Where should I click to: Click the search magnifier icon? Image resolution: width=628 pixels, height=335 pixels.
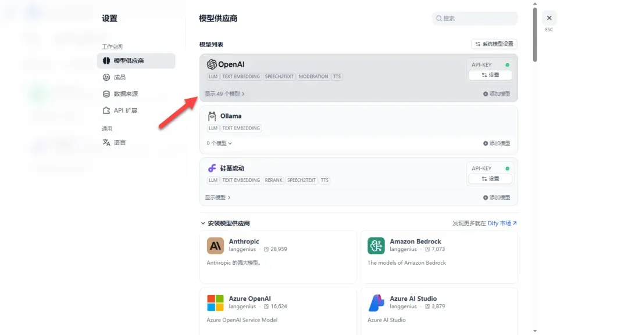coord(439,19)
